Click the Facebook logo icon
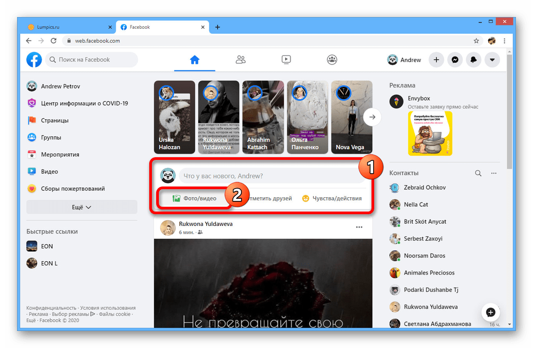533x348 pixels. pos(34,60)
